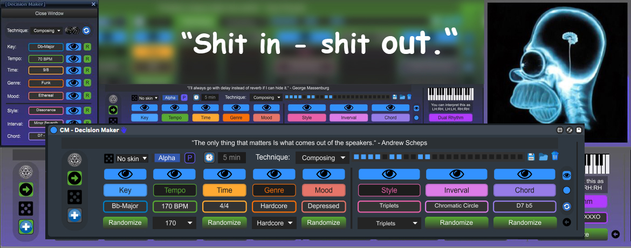631x248 pixels.
Task: Click the 5 min timer field
Action: (x=231, y=158)
